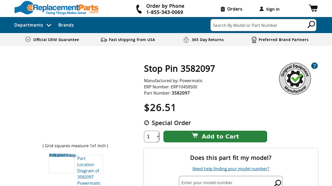
Task: Click the Sign In link
Action: tap(269, 9)
